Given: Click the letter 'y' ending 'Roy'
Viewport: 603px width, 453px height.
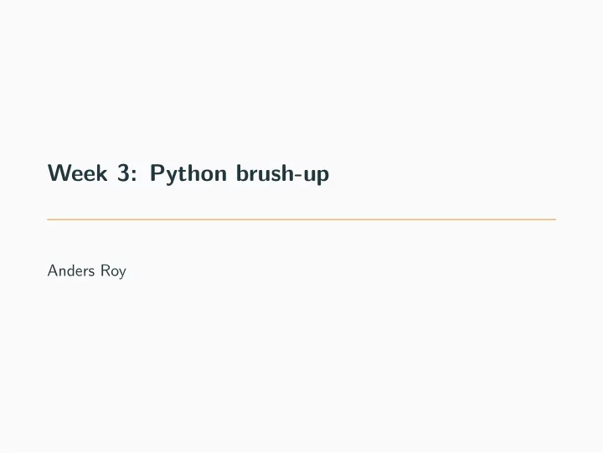Looking at the screenshot, I should pos(122,274).
